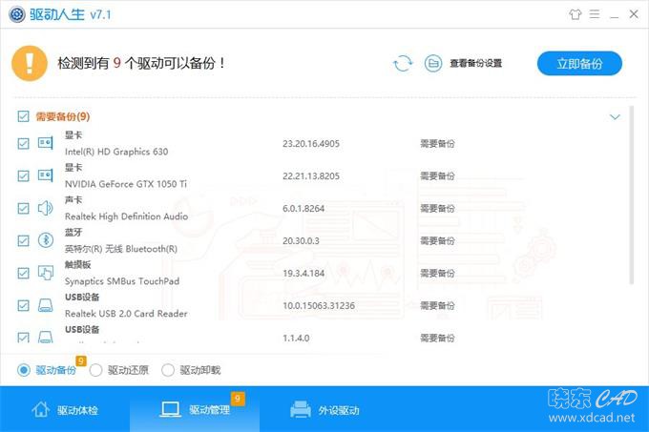Switch to the 驱动体检 tab

click(x=65, y=410)
